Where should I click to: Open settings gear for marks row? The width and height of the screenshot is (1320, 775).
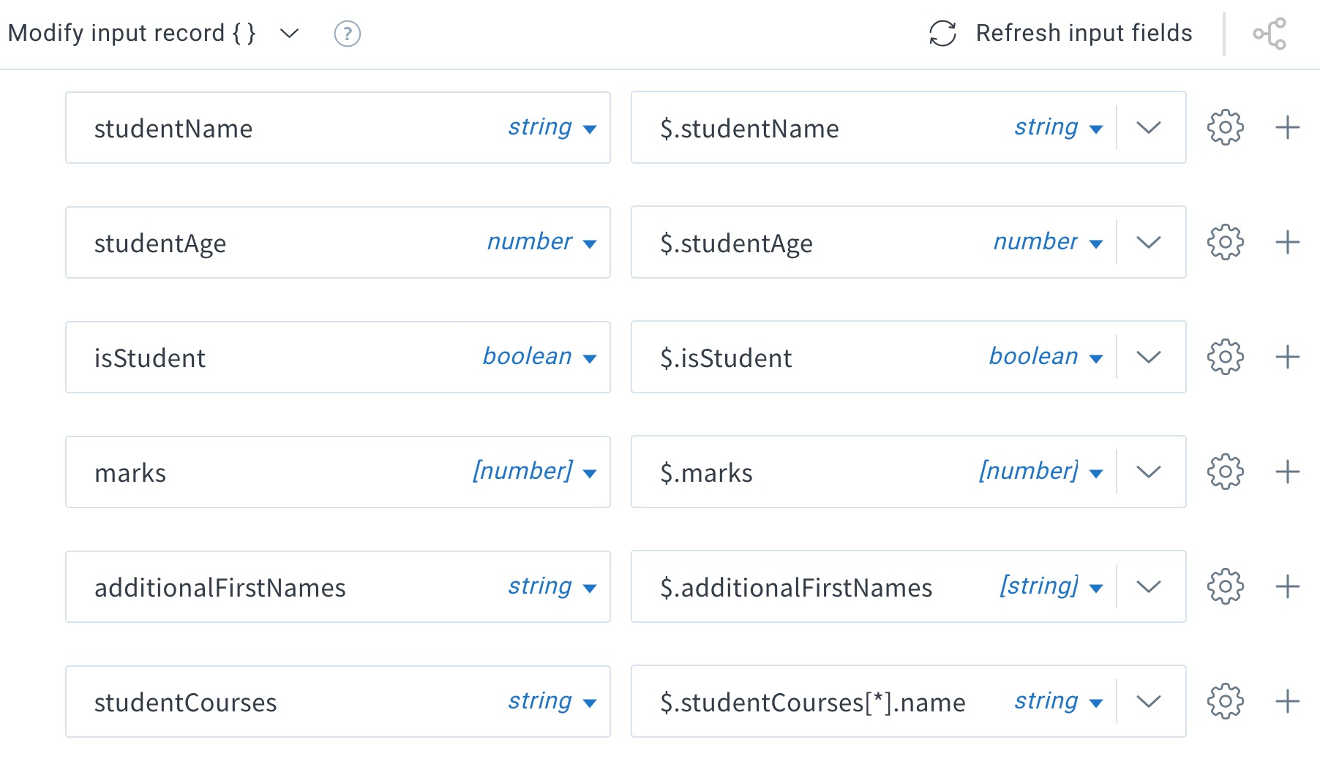1225,472
